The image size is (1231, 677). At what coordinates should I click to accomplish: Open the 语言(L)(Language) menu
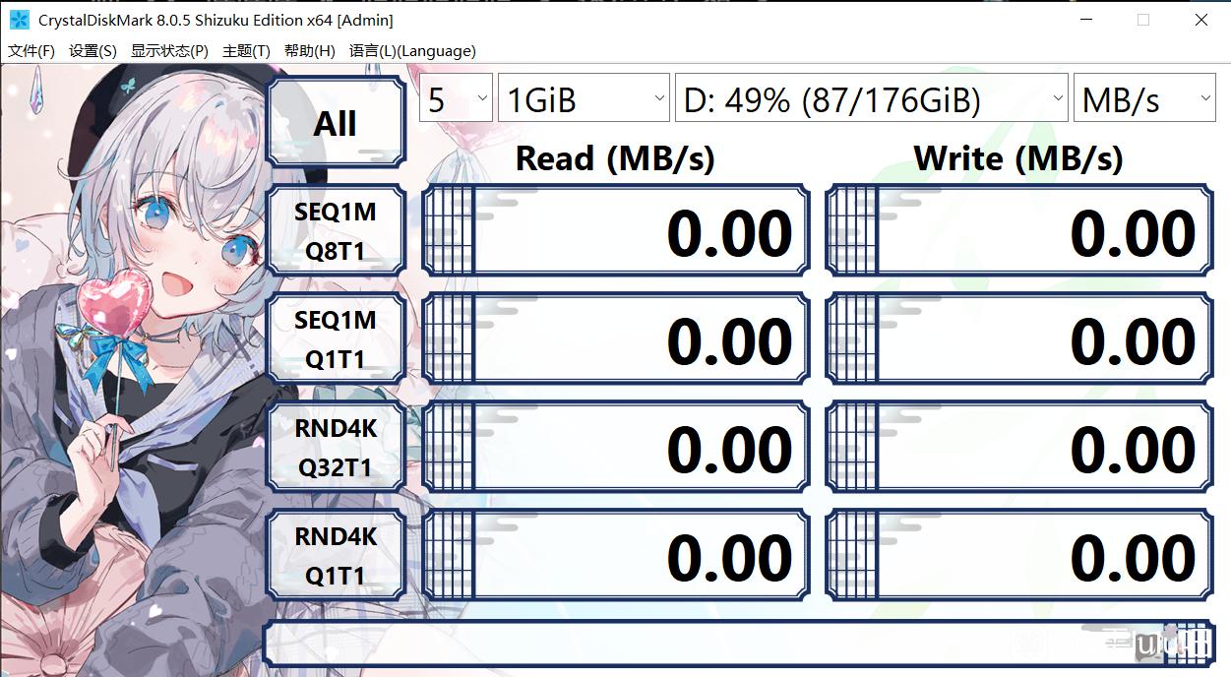(x=412, y=51)
